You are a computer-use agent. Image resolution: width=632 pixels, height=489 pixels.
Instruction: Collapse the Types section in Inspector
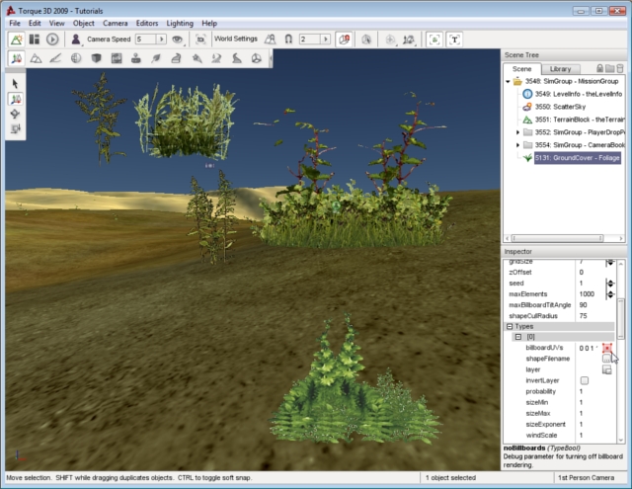click(510, 326)
